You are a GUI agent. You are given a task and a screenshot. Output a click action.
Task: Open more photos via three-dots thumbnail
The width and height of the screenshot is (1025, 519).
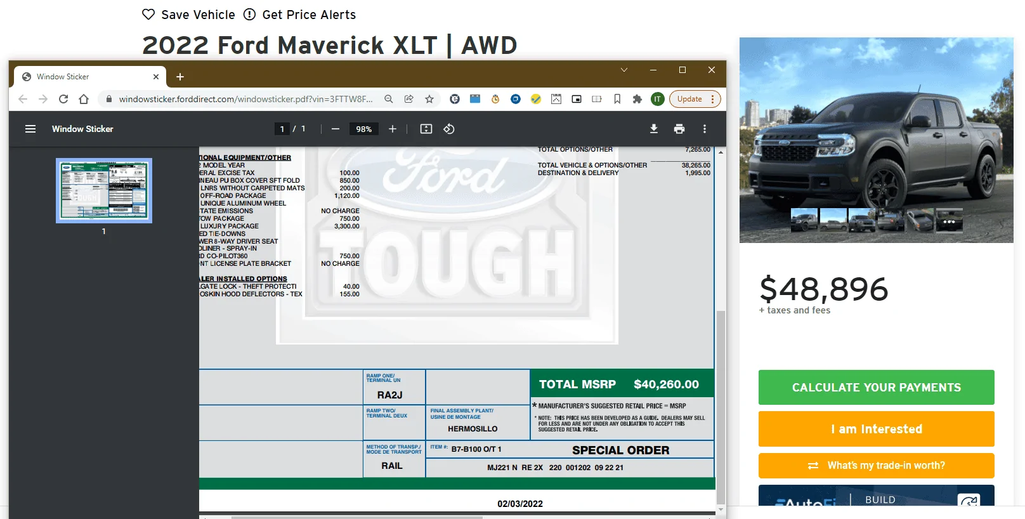pyautogui.click(x=950, y=220)
